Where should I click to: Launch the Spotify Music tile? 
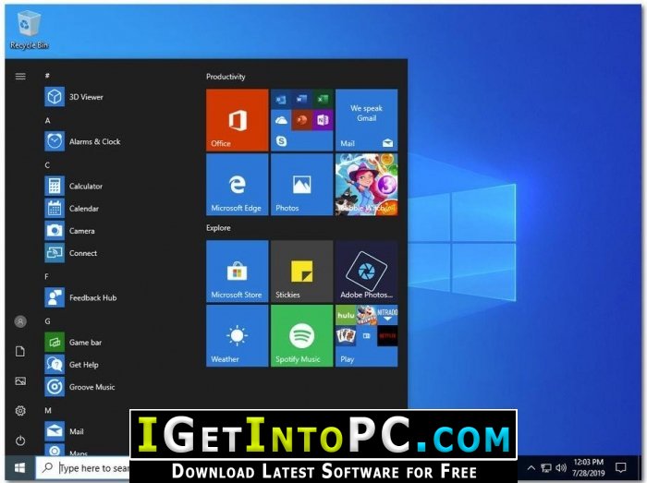click(x=301, y=335)
